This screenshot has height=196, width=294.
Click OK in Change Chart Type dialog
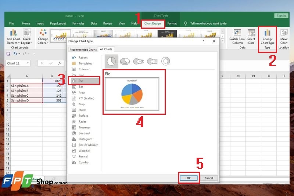pyautogui.click(x=189, y=178)
